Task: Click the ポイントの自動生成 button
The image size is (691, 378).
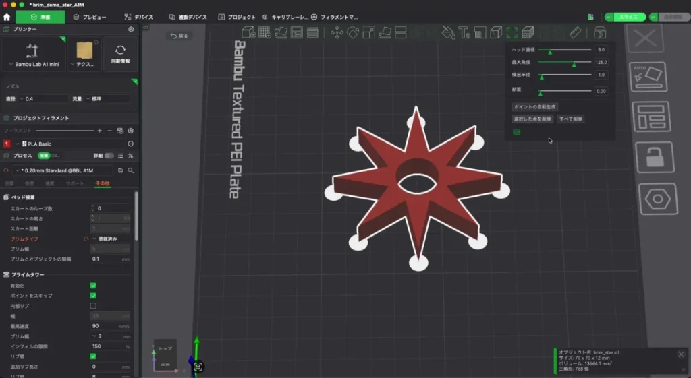Action: coord(534,107)
